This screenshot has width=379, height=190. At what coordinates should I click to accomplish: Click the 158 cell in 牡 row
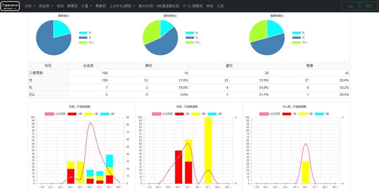click(x=88, y=80)
